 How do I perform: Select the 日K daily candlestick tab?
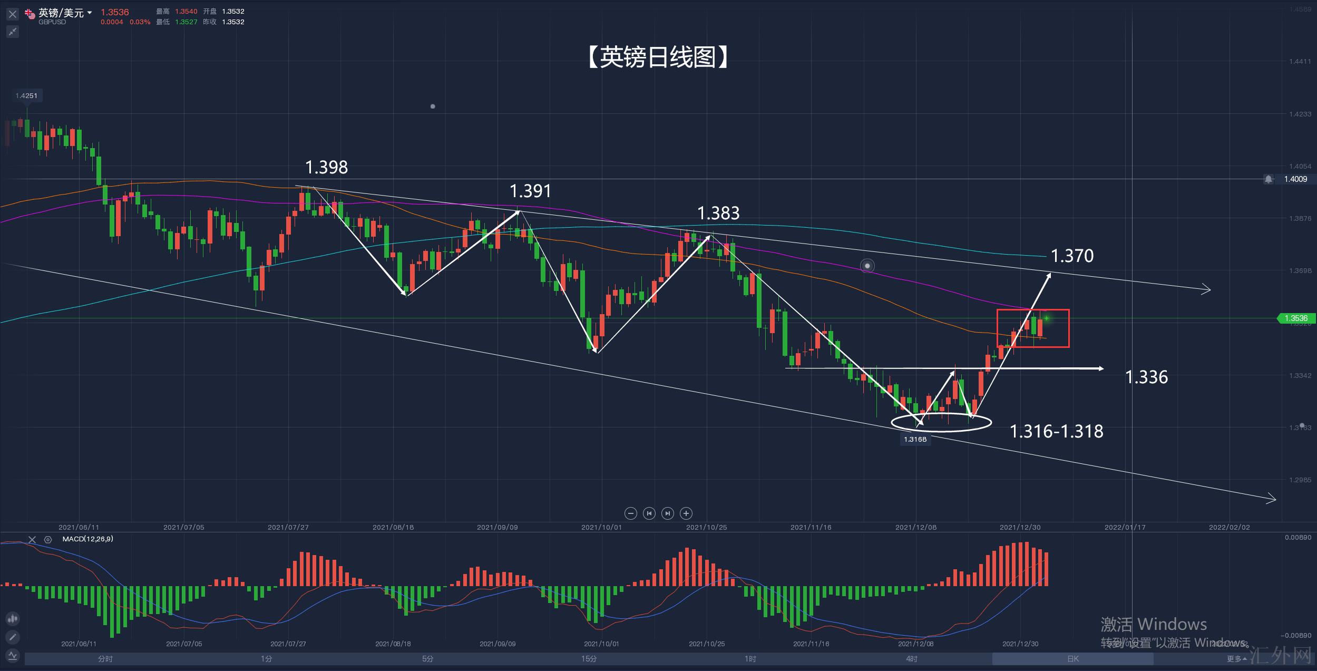point(1072,659)
